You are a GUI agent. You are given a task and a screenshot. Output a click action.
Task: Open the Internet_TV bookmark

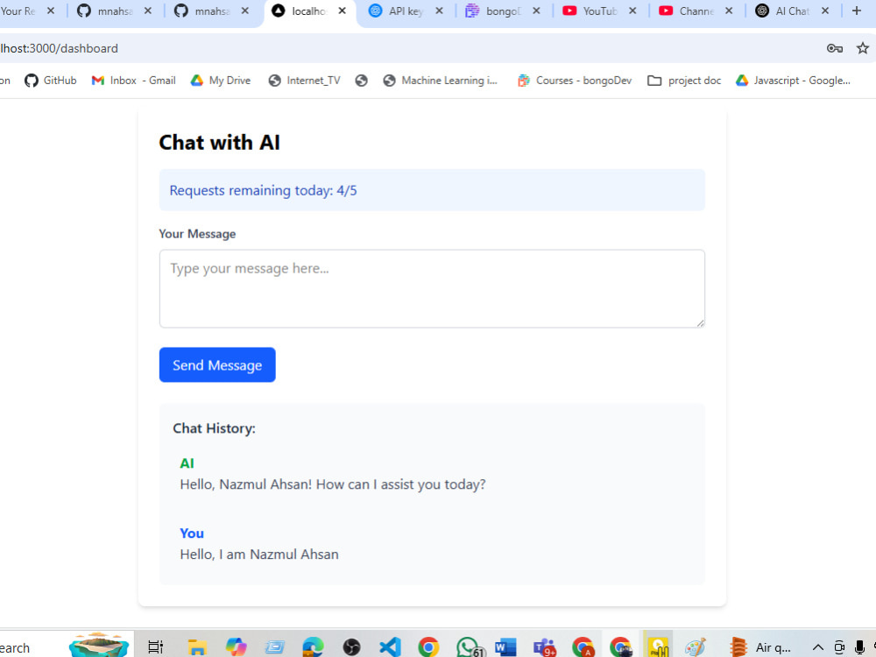[305, 81]
